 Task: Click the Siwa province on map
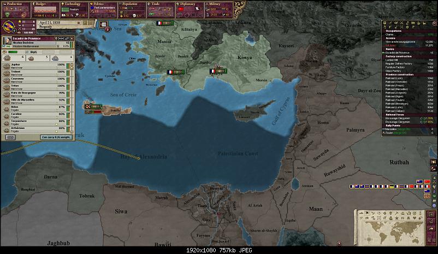(x=121, y=211)
